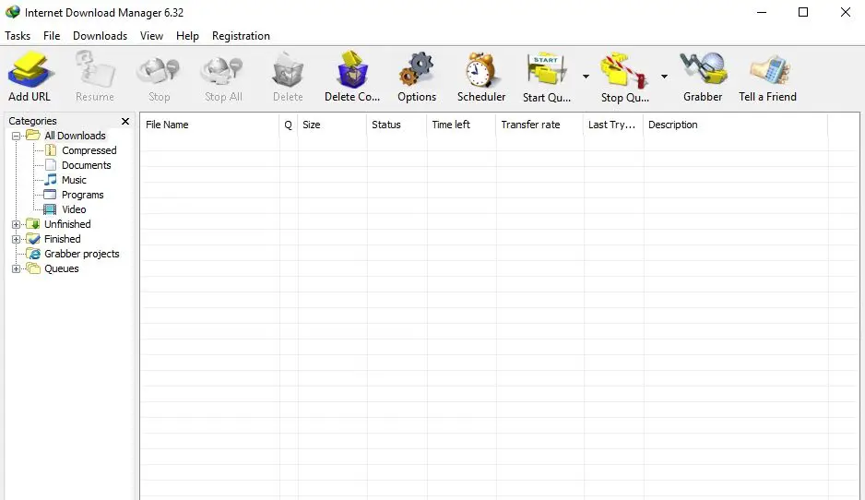Open the Registration menu
This screenshot has width=865, height=500.
241,36
